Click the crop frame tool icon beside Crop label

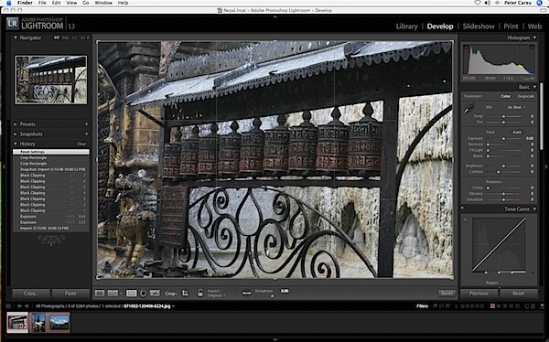[x=185, y=293]
